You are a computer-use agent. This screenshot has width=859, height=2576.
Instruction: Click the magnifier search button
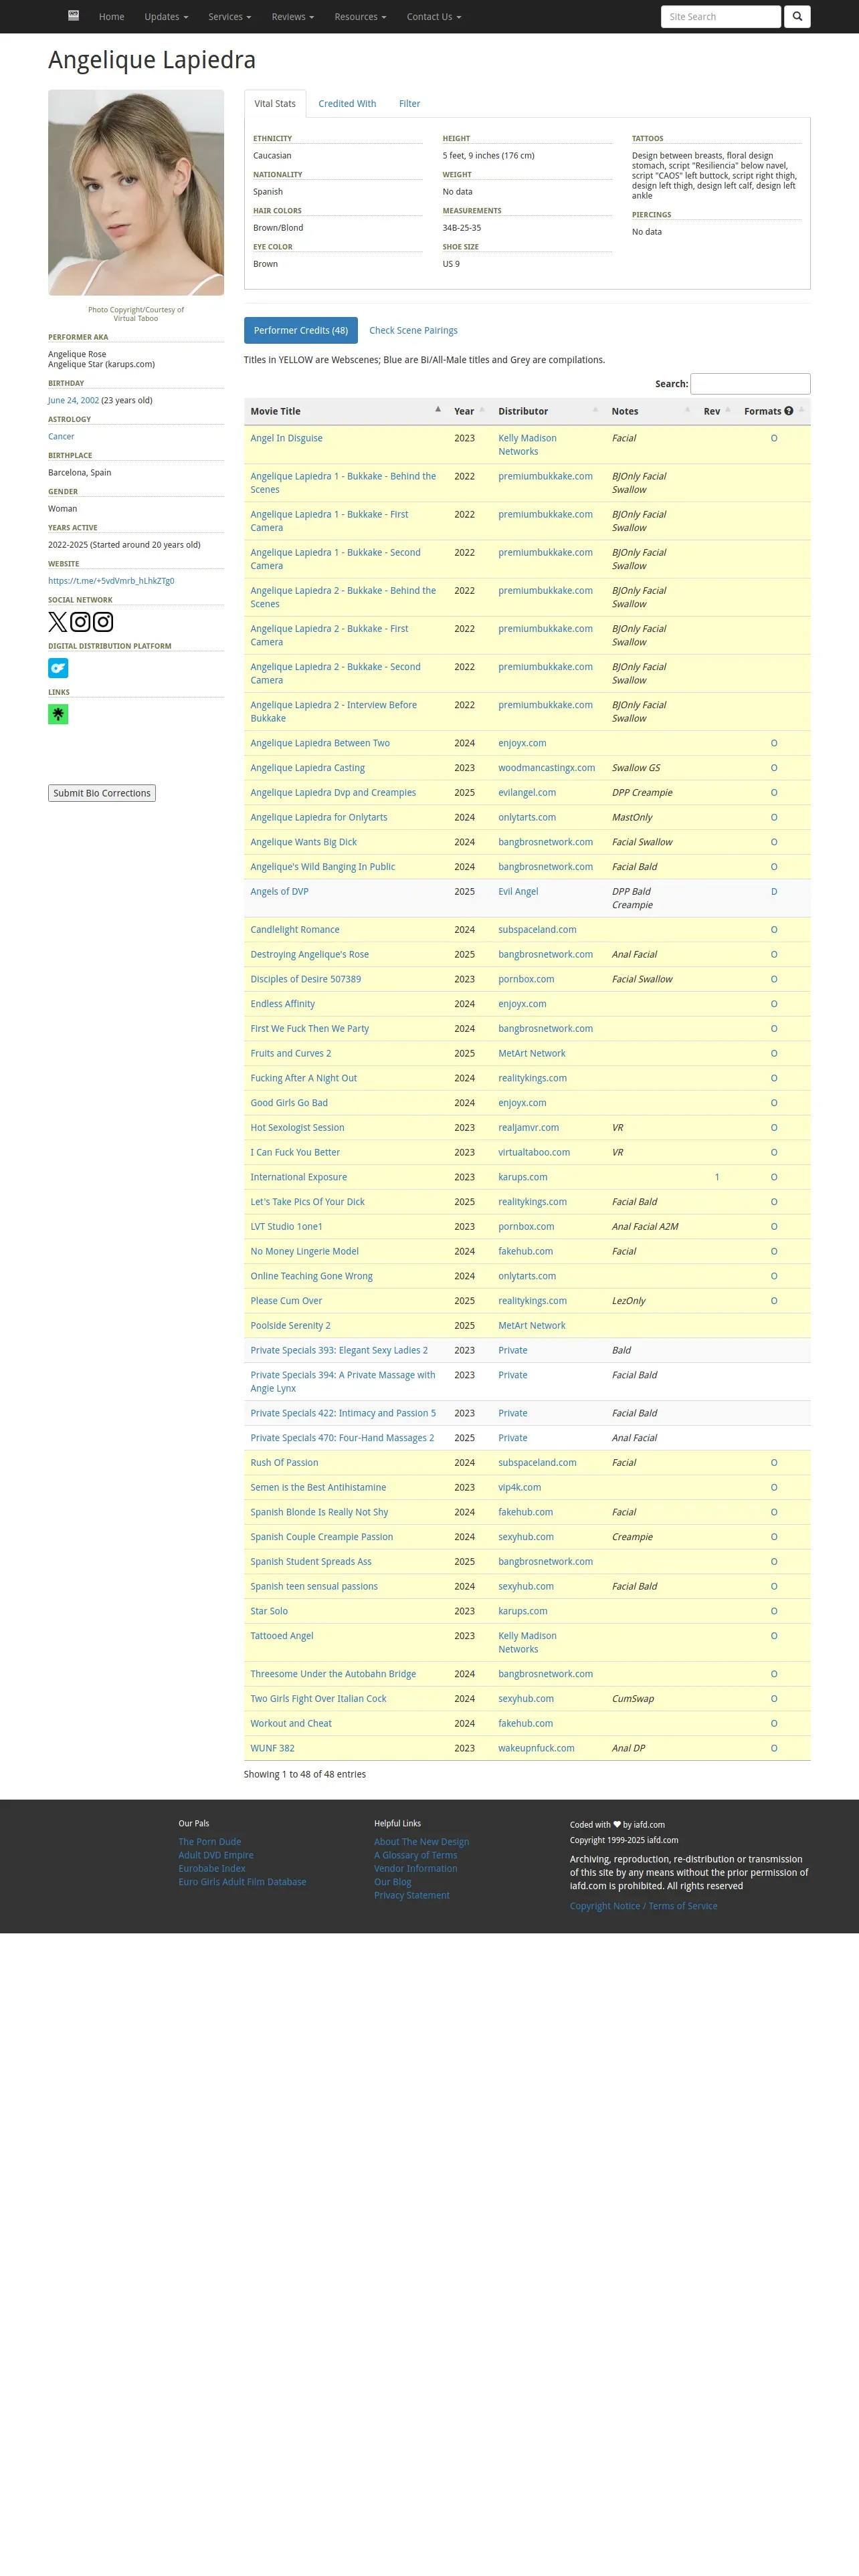(x=797, y=16)
